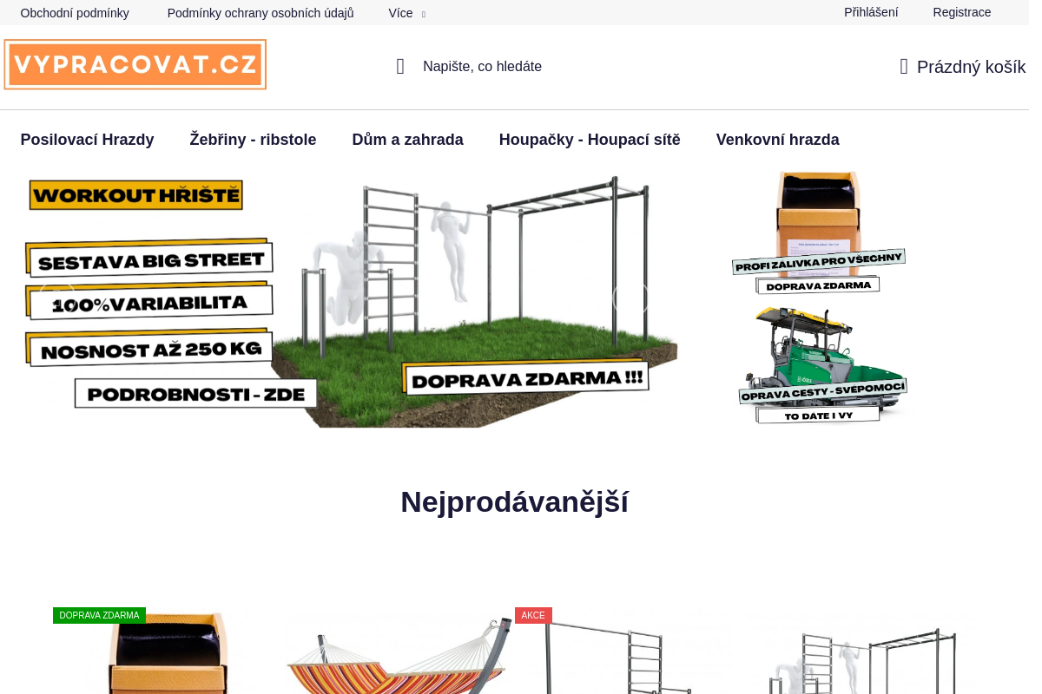Select Houpačky - Houpací sítě category
1042x694 pixels.
(x=589, y=139)
